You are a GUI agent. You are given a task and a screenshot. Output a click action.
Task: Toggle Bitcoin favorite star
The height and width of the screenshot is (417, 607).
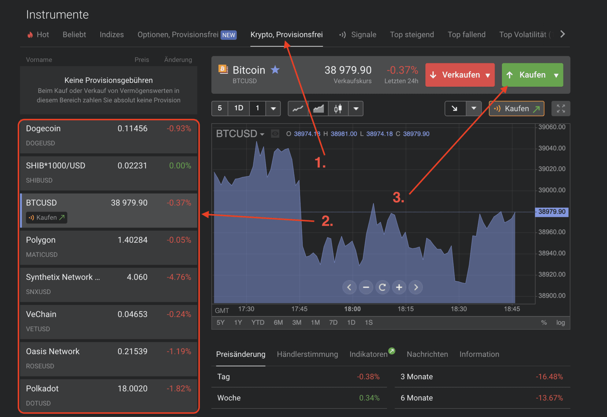275,69
